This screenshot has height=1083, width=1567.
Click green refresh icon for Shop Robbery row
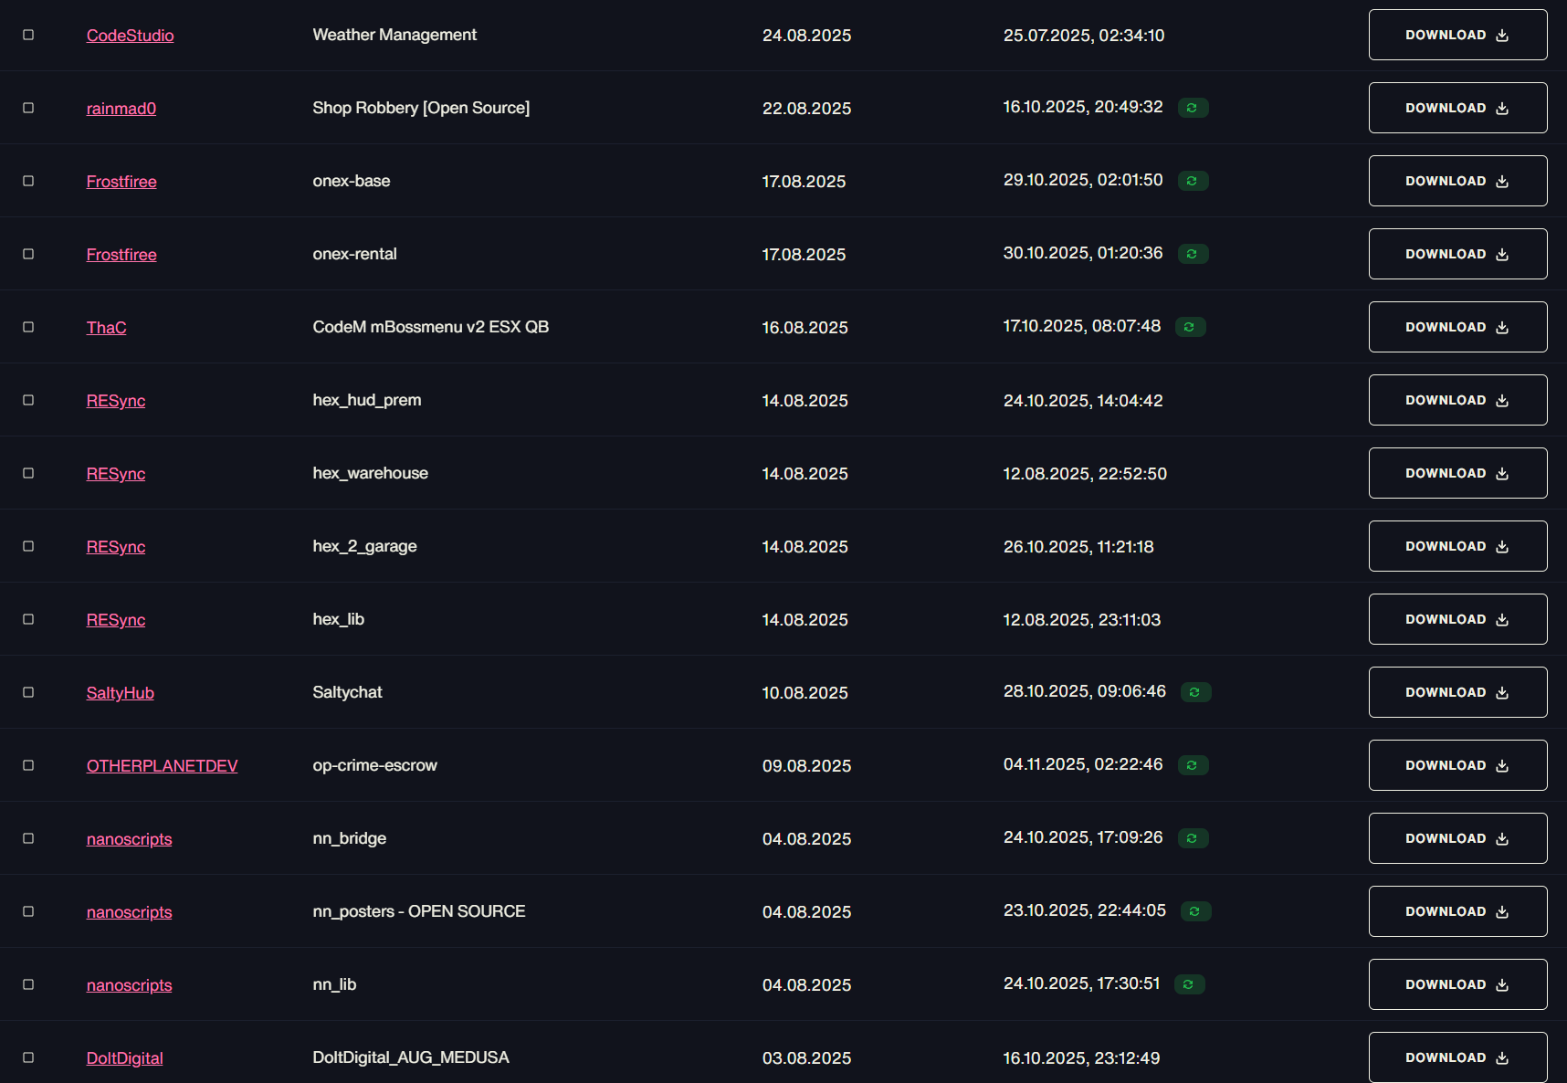pos(1193,108)
